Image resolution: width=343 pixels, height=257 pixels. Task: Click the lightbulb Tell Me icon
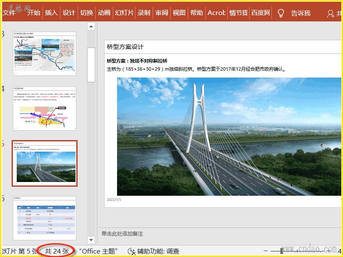281,13
